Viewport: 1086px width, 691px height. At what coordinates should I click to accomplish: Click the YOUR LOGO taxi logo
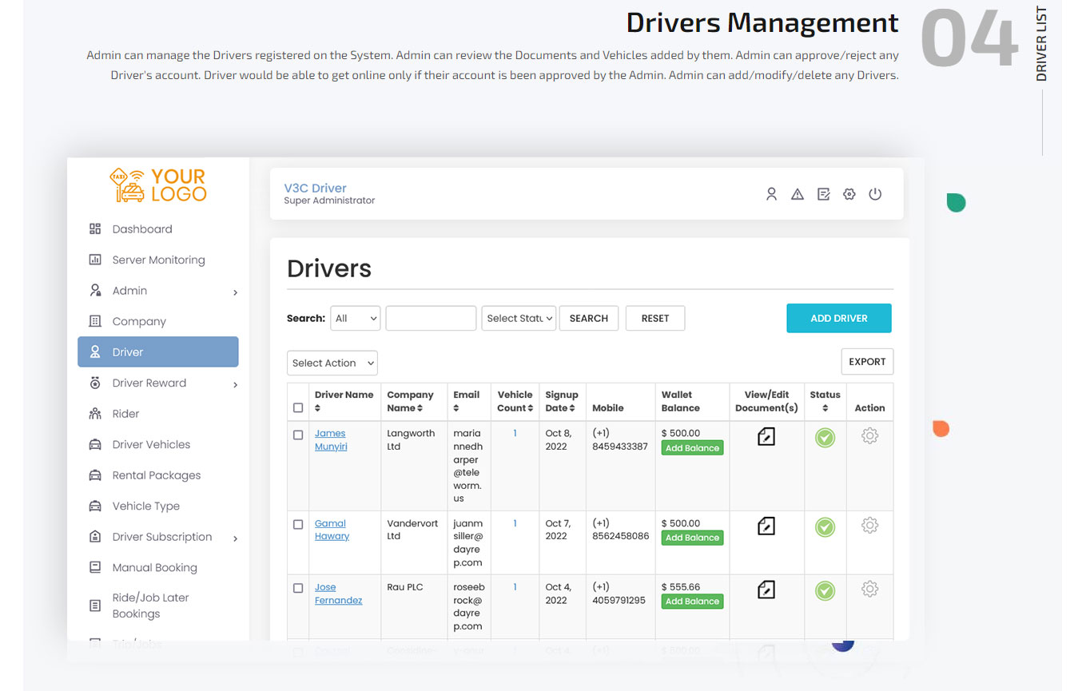pyautogui.click(x=158, y=185)
